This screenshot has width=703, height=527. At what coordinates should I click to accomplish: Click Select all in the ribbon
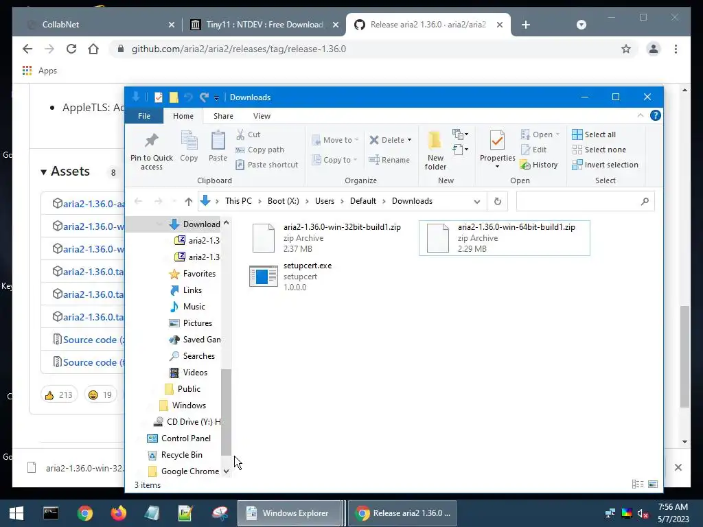(x=594, y=134)
